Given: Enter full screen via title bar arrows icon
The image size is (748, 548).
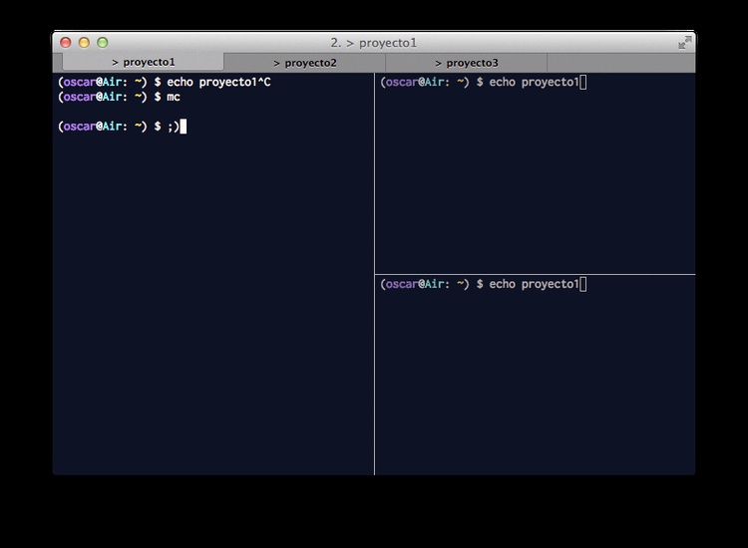Looking at the screenshot, I should coord(684,43).
